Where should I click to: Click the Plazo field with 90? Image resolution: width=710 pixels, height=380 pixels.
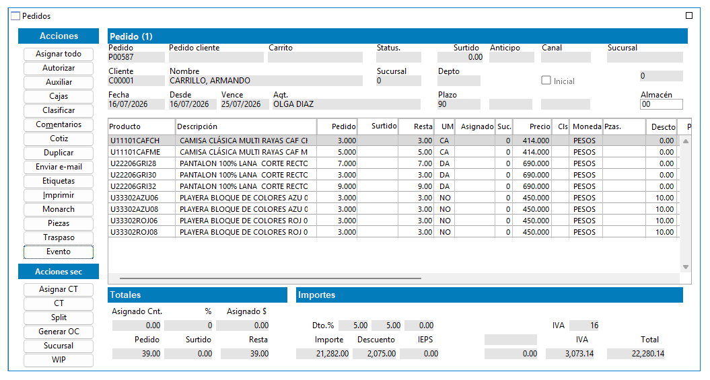pyautogui.click(x=459, y=104)
